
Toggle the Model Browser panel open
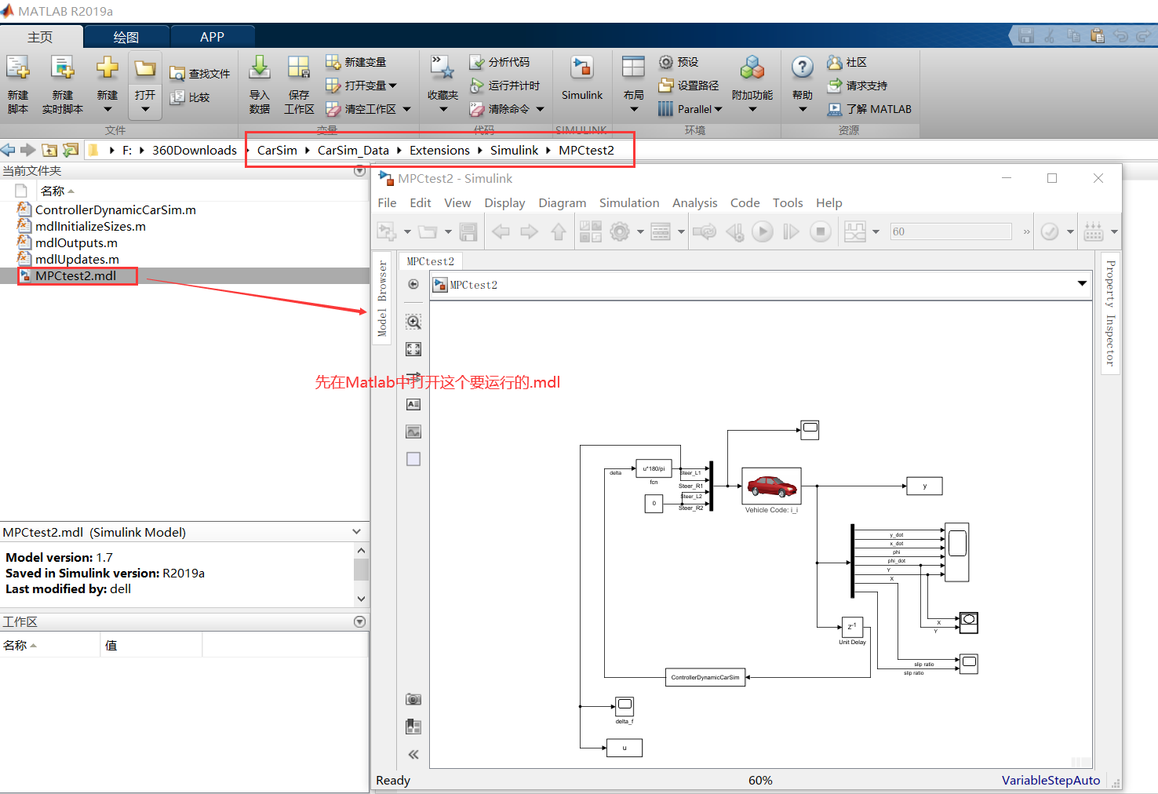pyautogui.click(x=383, y=294)
